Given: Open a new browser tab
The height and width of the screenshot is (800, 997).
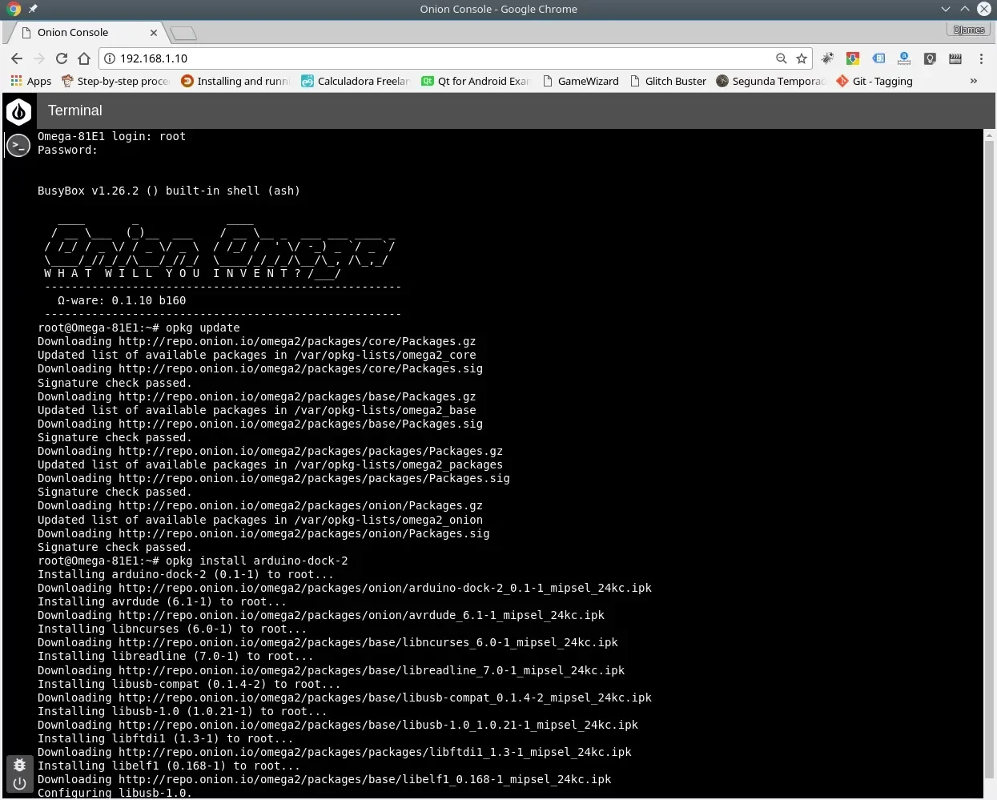Looking at the screenshot, I should (x=183, y=33).
